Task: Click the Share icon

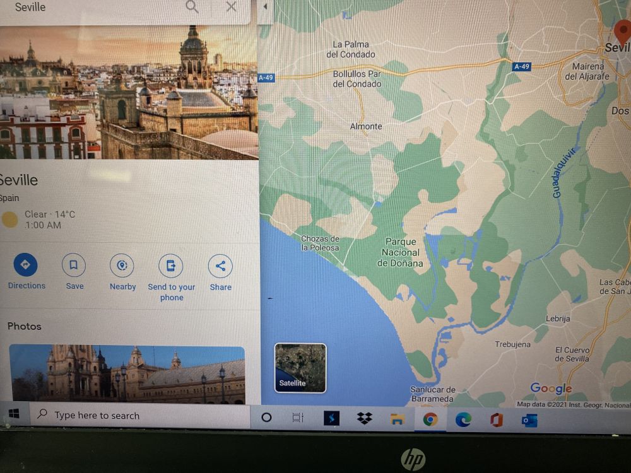Action: point(220,266)
